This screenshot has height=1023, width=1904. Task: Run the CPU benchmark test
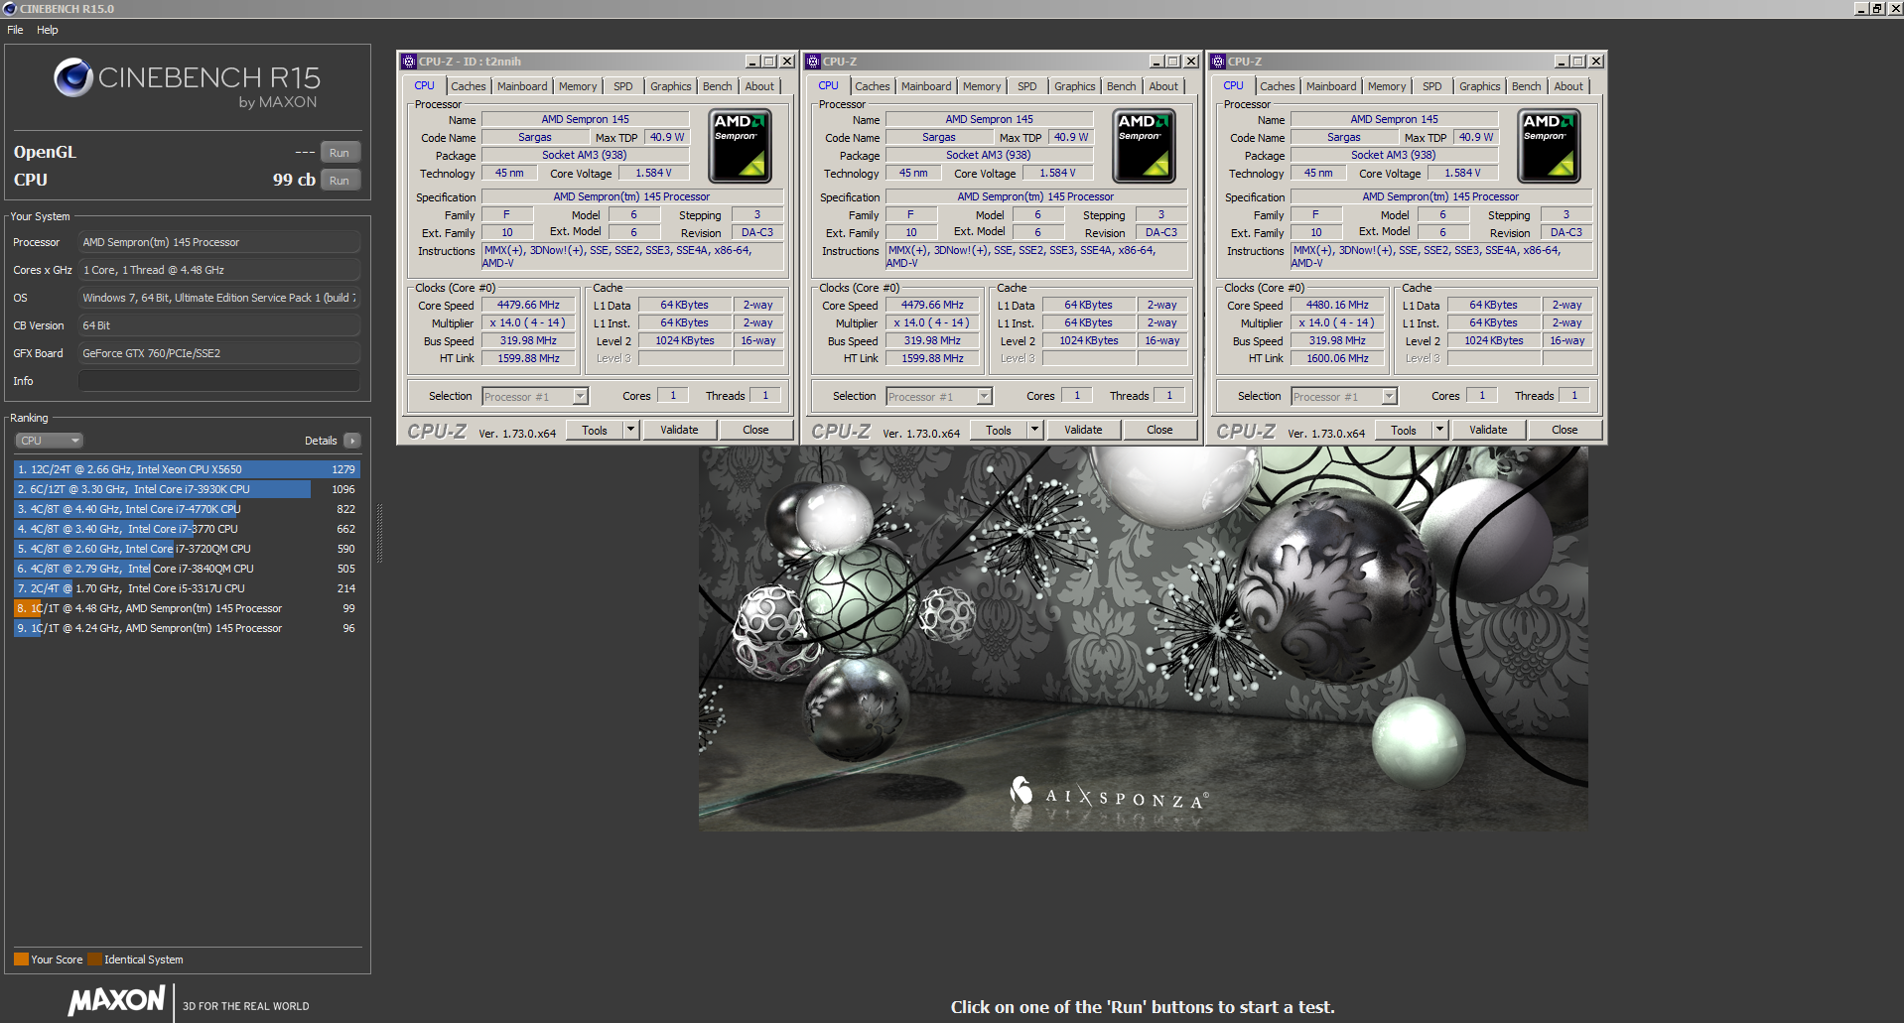click(340, 181)
